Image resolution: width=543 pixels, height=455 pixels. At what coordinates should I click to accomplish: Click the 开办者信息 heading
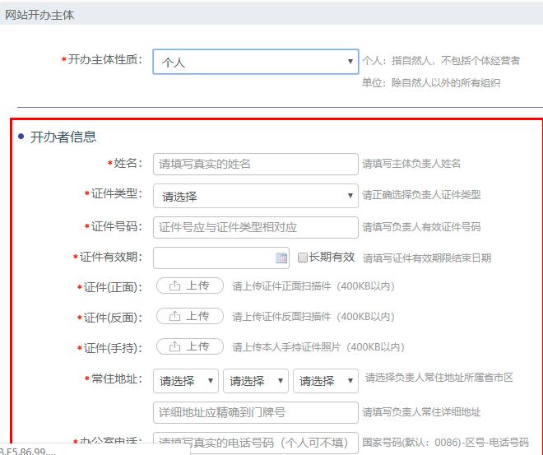pyautogui.click(x=63, y=137)
